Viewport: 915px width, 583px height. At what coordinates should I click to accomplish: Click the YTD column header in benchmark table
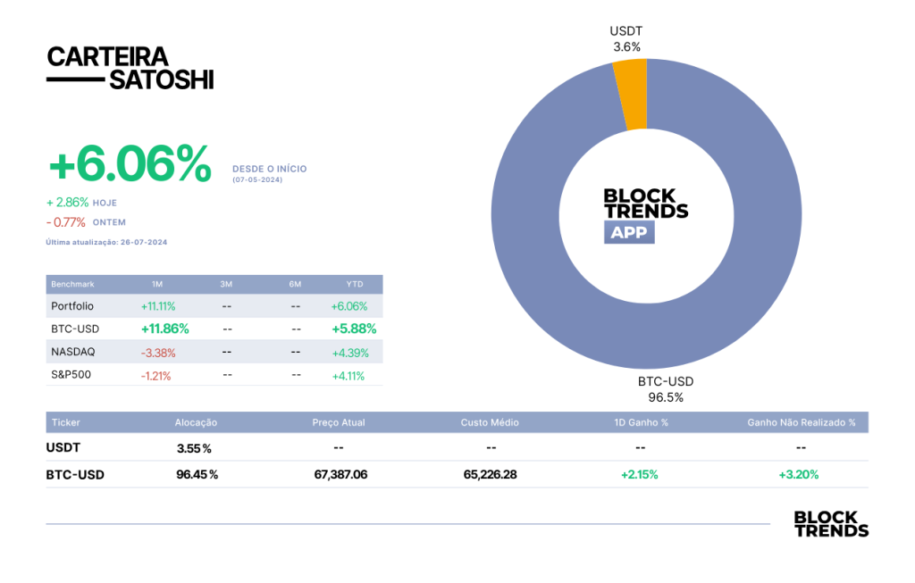[x=354, y=285]
